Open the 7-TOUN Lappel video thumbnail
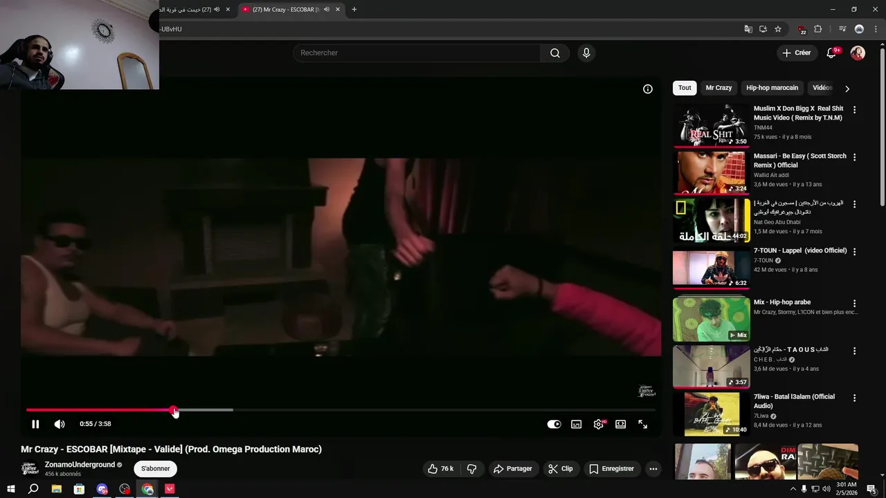The width and height of the screenshot is (886, 498). [712, 268]
